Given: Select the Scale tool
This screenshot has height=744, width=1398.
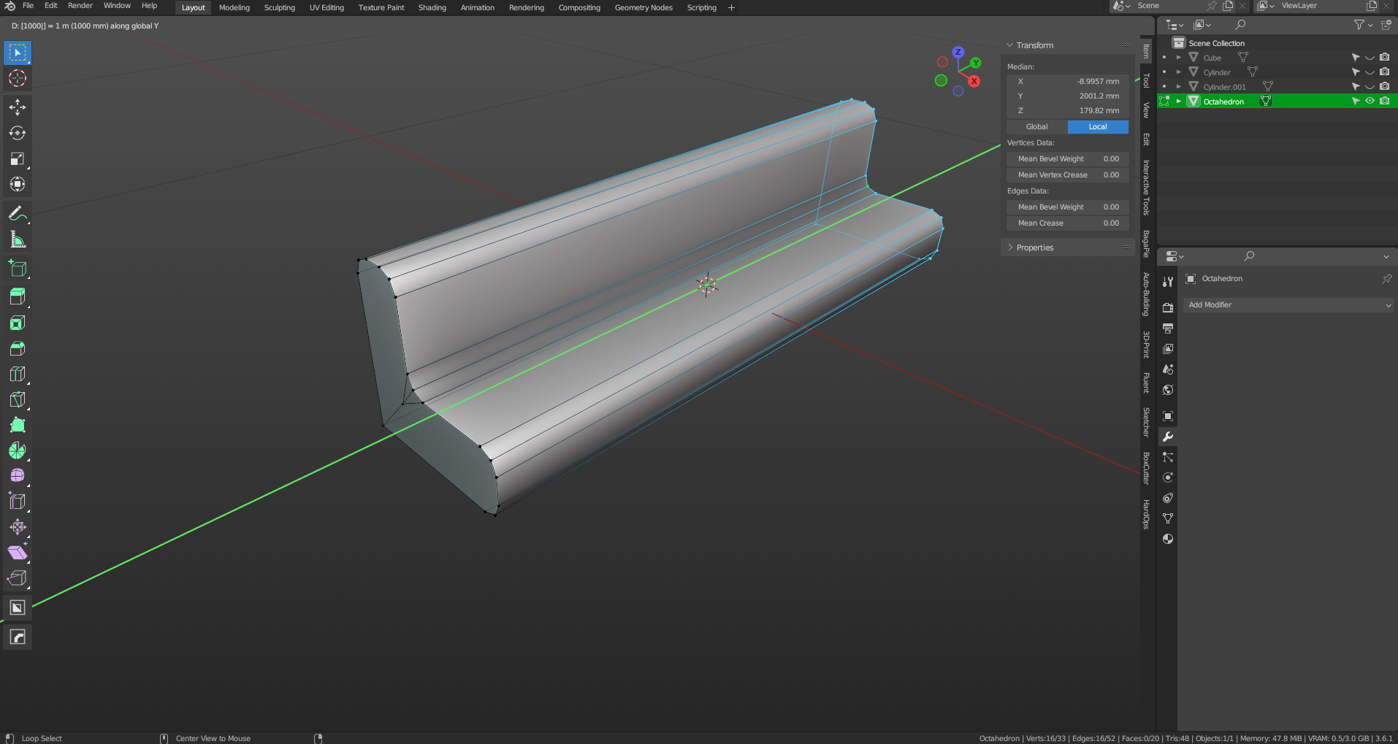Looking at the screenshot, I should 18,158.
